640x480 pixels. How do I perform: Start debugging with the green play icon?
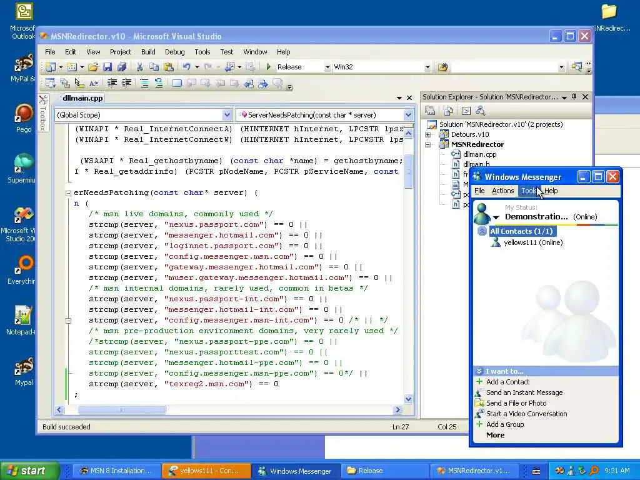click(x=268, y=66)
